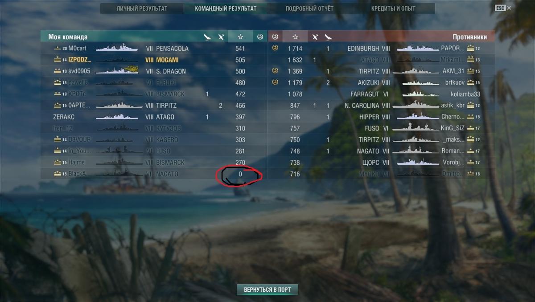Select enemy player brtkuov's Akizuki row
Viewport: 535px width, 302px height.
(x=381, y=82)
